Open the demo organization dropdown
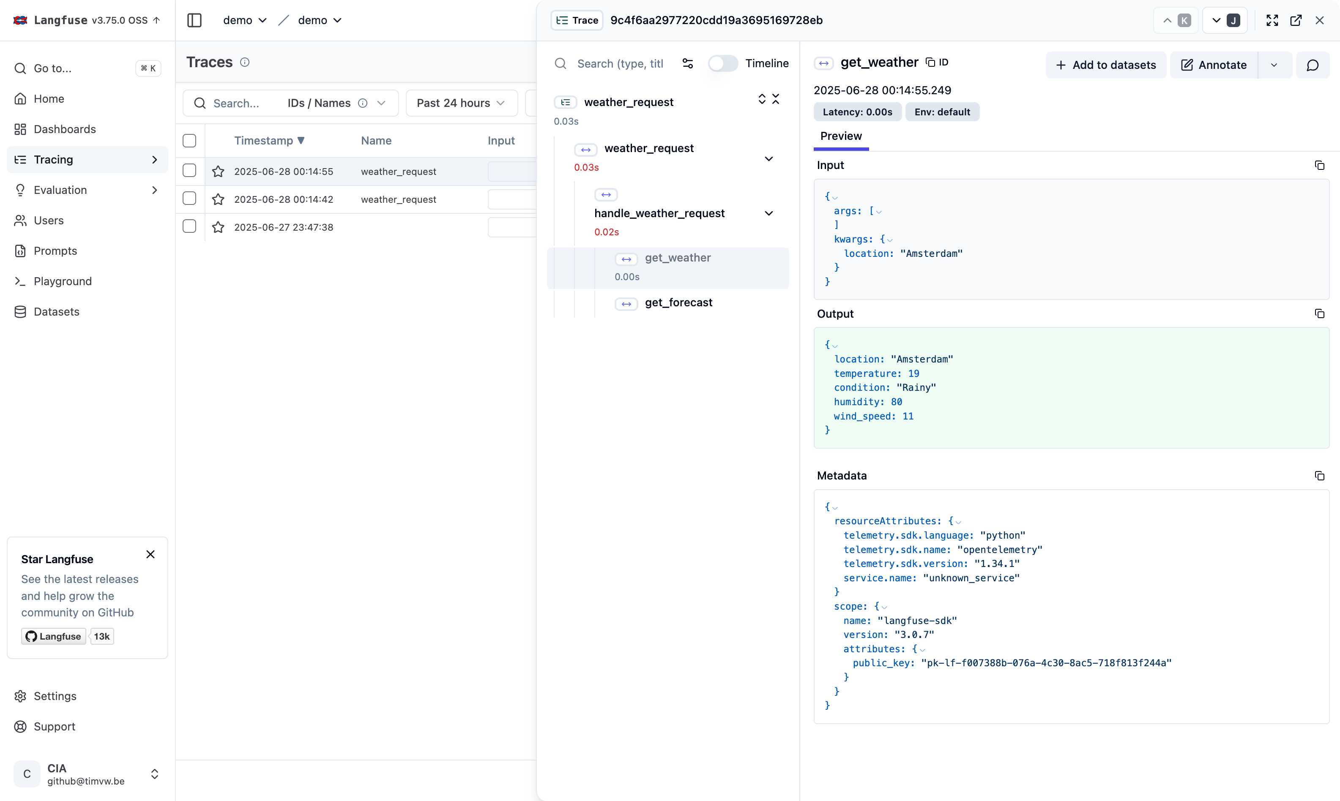 (245, 21)
